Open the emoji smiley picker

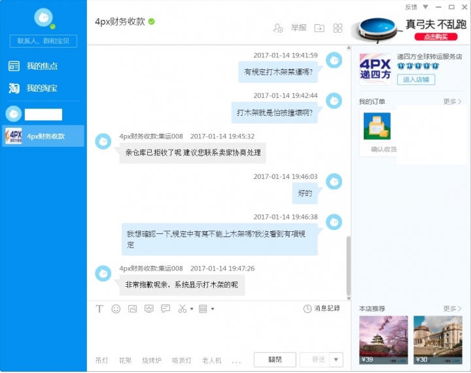click(x=116, y=309)
